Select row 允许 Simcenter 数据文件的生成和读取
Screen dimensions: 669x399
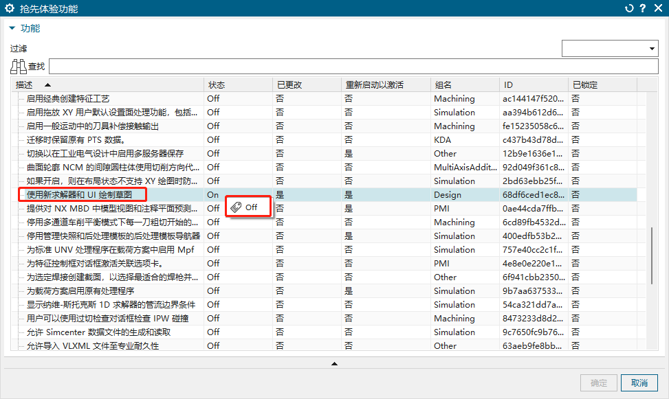pos(98,332)
